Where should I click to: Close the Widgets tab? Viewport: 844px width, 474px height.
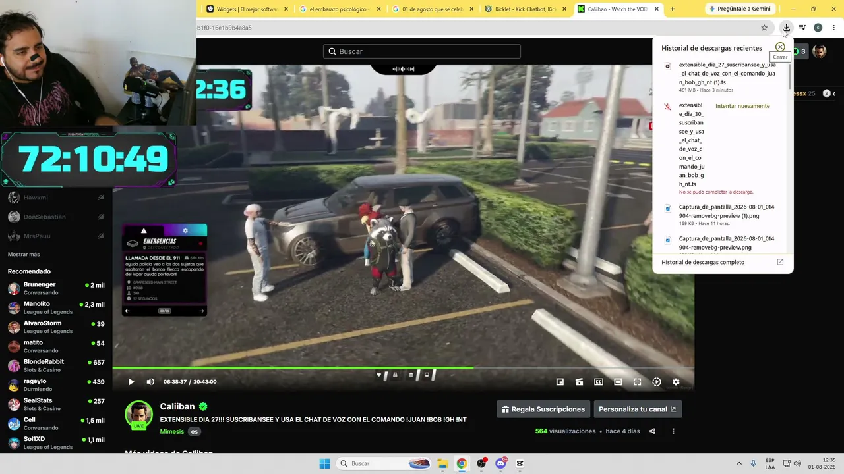286,9
